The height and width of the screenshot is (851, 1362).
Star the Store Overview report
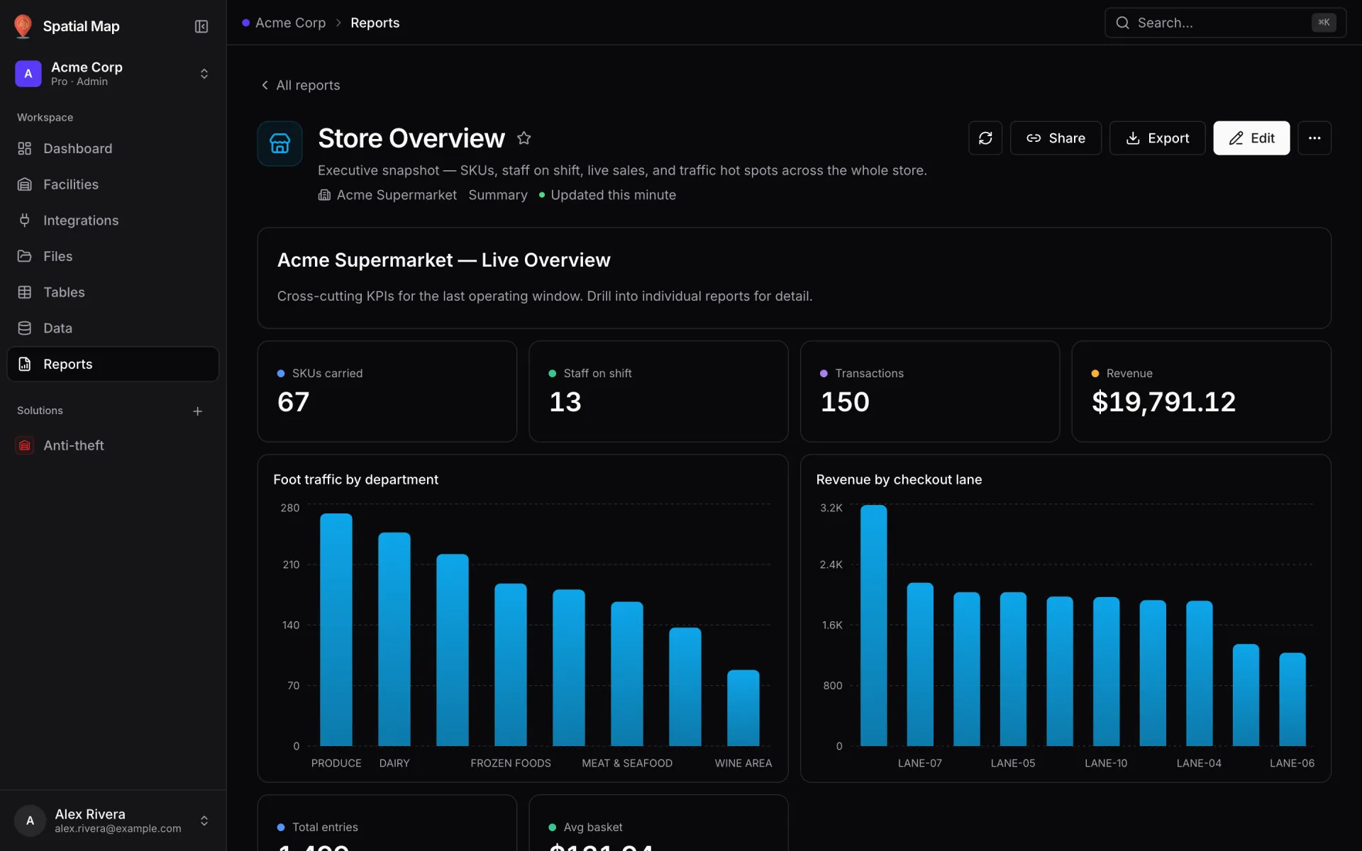pyautogui.click(x=524, y=138)
